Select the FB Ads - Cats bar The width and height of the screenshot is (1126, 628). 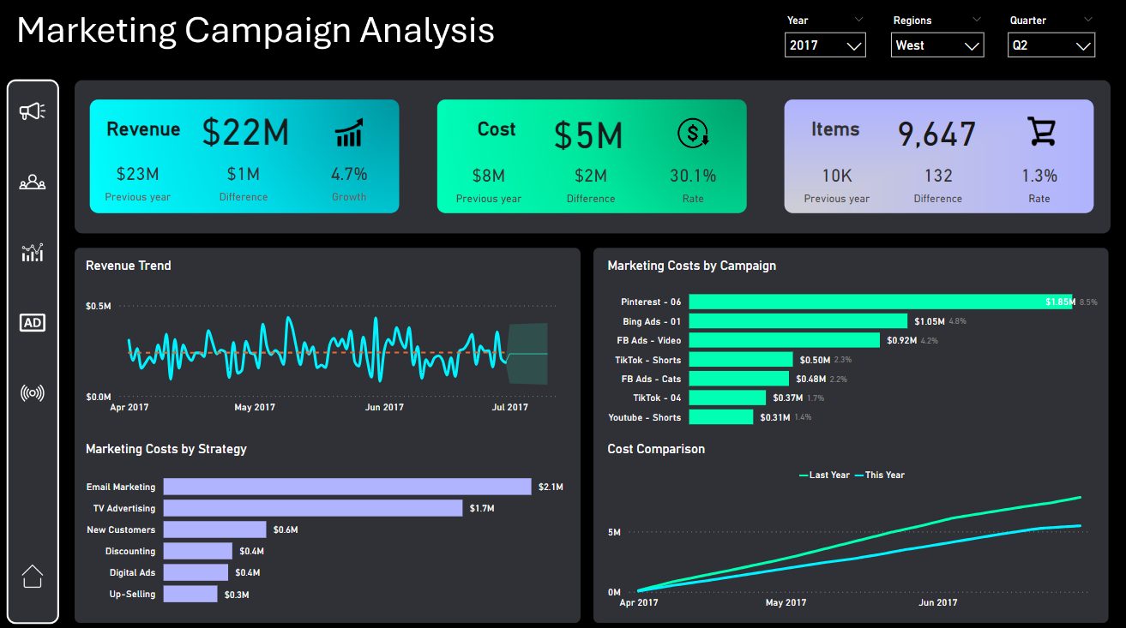739,379
